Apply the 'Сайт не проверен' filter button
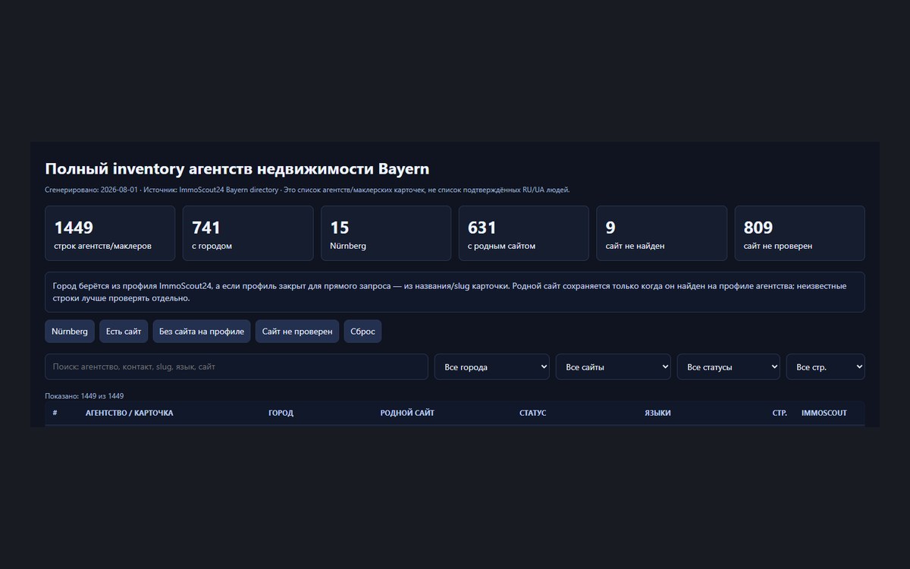Screen dimensions: 910x569 click(x=297, y=332)
